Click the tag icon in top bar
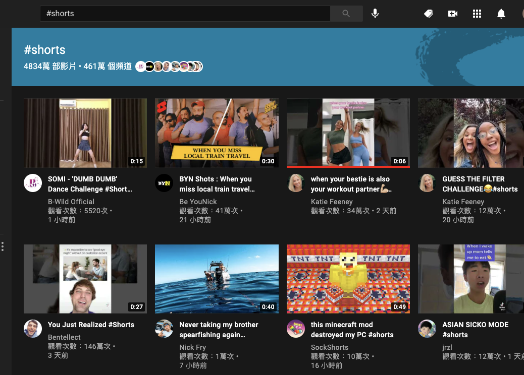Viewport: 524px width, 375px height. 429,13
